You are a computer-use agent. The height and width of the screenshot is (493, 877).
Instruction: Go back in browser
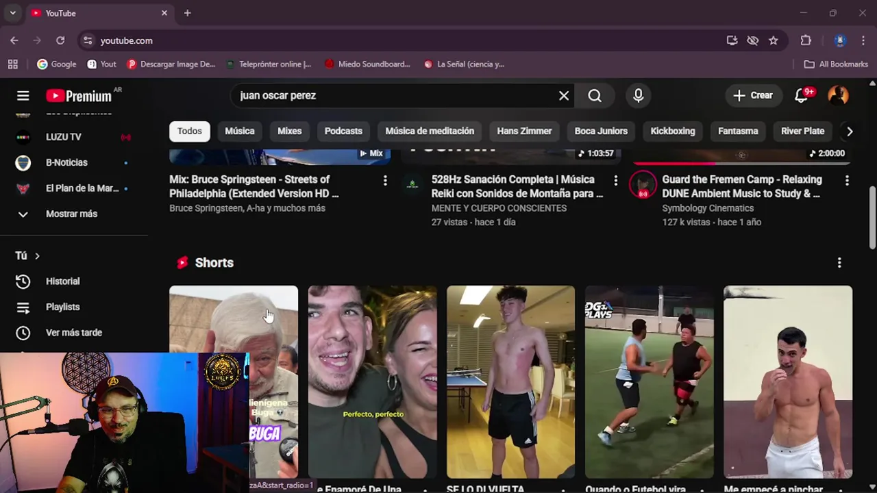click(x=14, y=40)
